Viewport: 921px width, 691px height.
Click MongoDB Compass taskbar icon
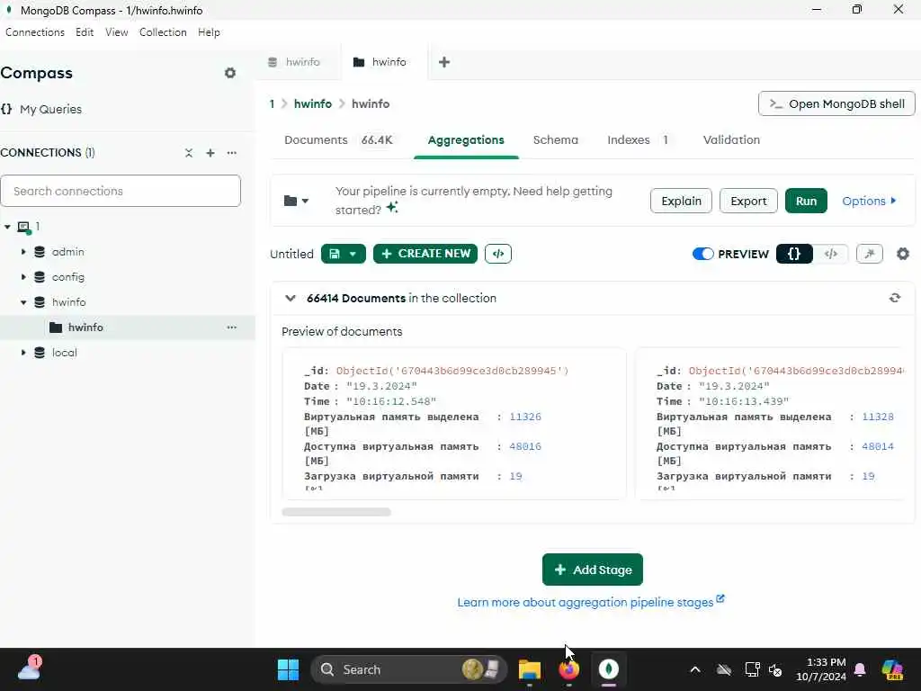click(609, 669)
